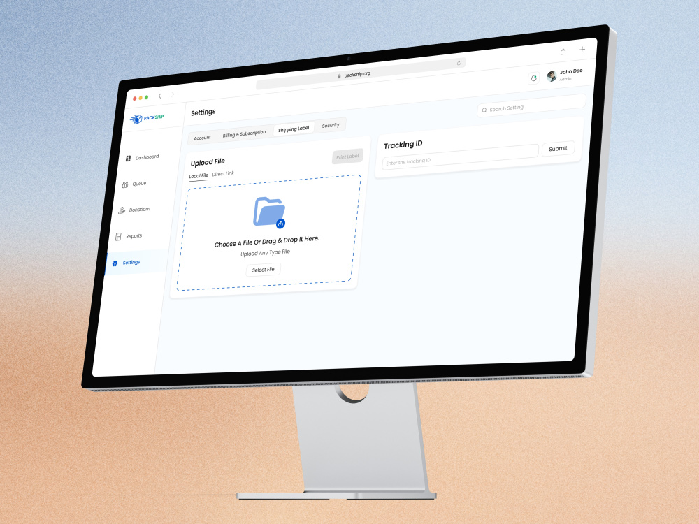Select the Settings gear icon
This screenshot has height=524, width=699.
pos(115,263)
